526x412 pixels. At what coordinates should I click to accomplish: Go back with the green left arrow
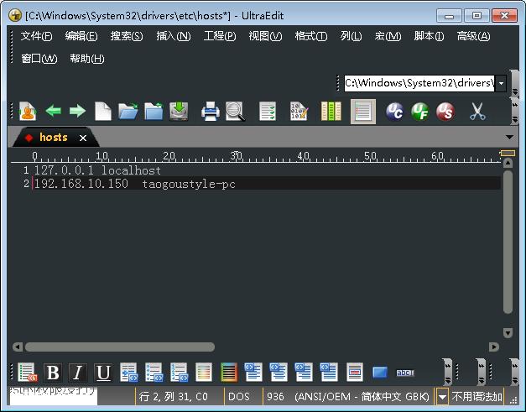(54, 111)
